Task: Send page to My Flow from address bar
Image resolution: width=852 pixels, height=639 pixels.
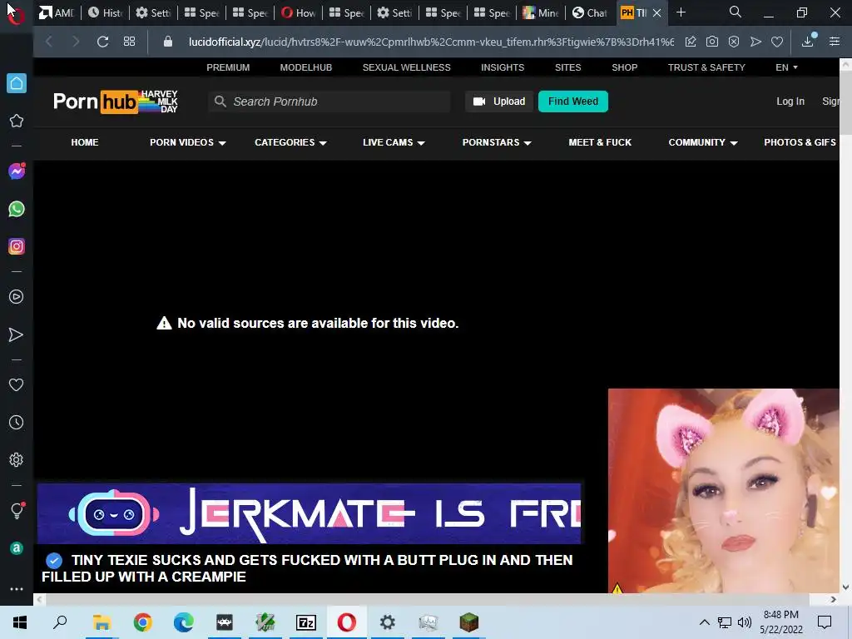Action: coord(755,42)
